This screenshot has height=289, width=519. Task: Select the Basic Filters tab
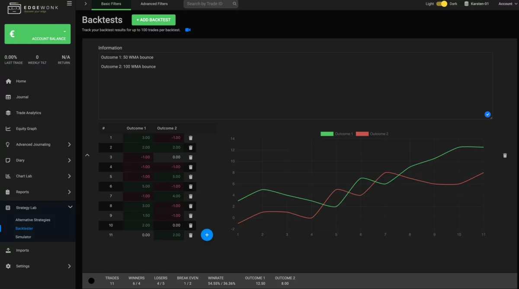(111, 3)
